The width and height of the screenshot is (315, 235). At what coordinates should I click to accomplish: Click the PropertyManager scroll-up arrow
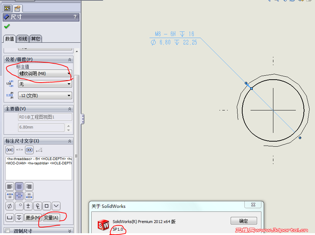coord(77,51)
